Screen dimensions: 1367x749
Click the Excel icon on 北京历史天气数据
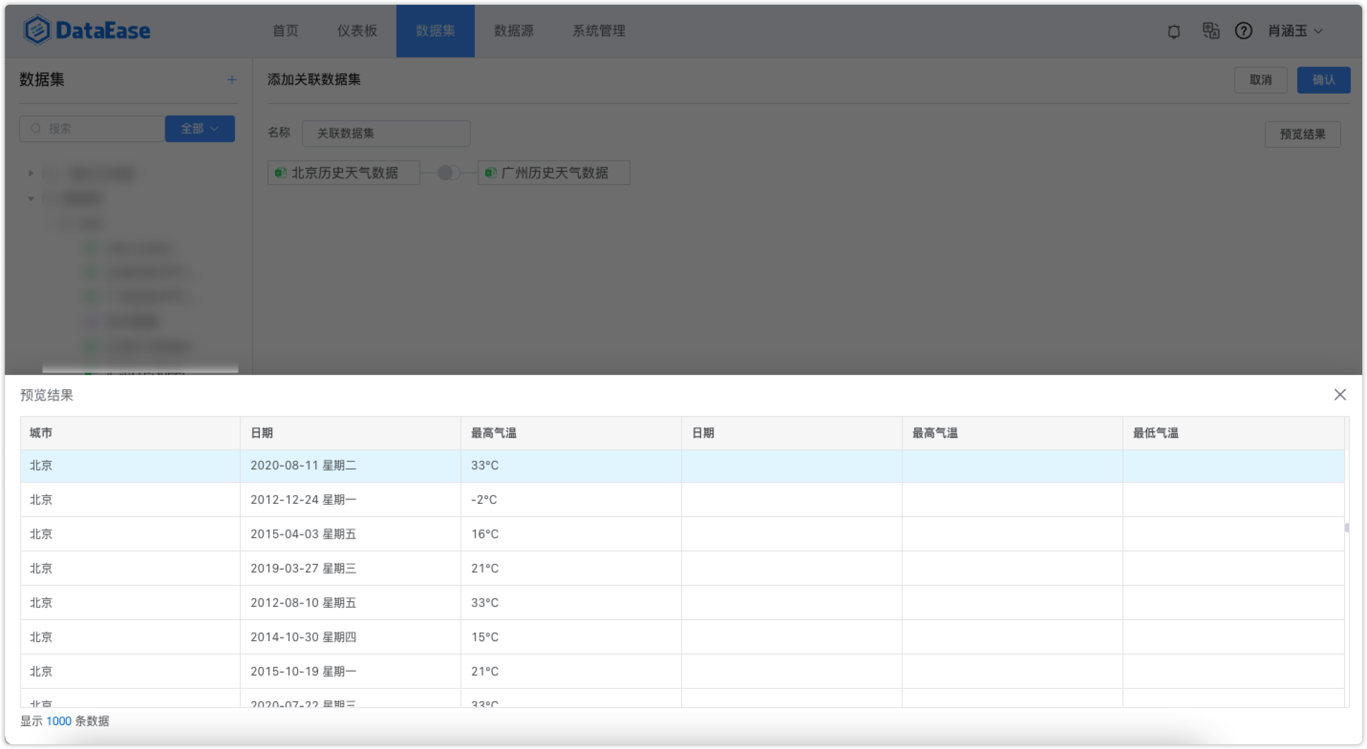click(x=280, y=173)
